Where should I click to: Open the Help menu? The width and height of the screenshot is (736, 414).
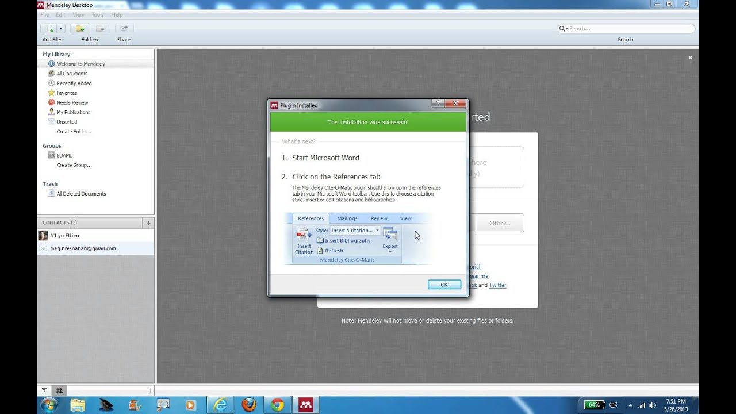click(117, 14)
